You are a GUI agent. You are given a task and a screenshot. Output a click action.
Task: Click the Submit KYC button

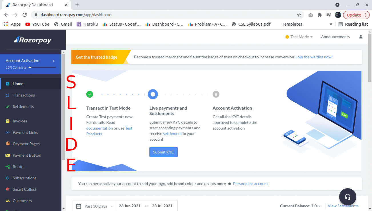coord(163,152)
